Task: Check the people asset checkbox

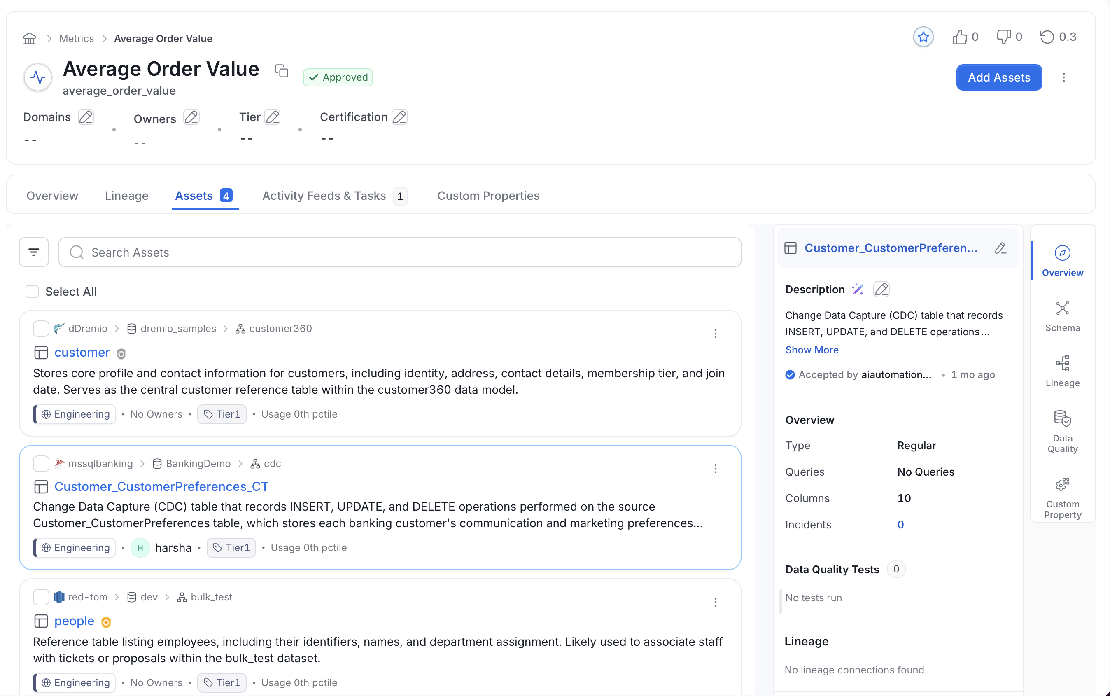Action: [x=41, y=597]
